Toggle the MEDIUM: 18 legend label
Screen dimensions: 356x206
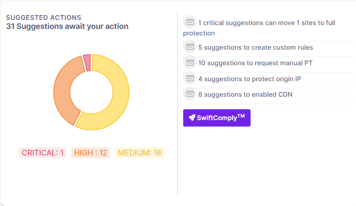coord(139,153)
